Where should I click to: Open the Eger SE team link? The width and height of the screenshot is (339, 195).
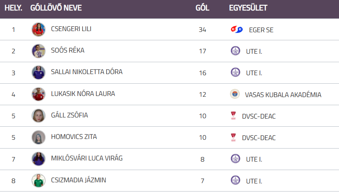click(261, 30)
